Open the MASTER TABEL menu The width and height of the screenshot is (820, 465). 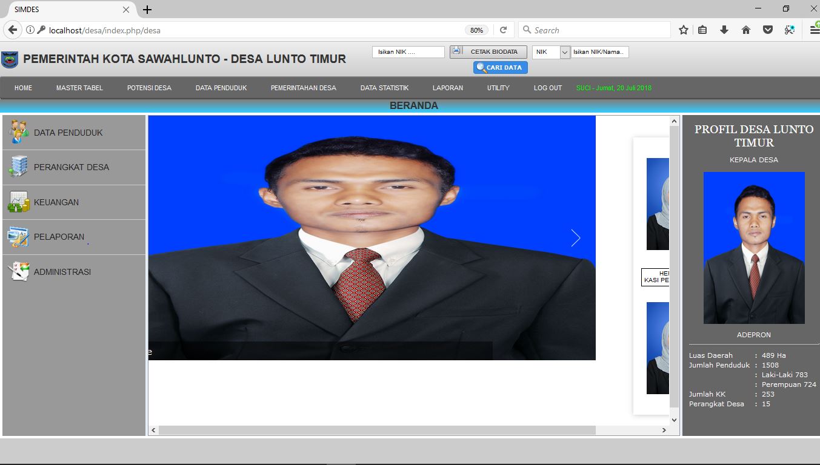(x=79, y=88)
